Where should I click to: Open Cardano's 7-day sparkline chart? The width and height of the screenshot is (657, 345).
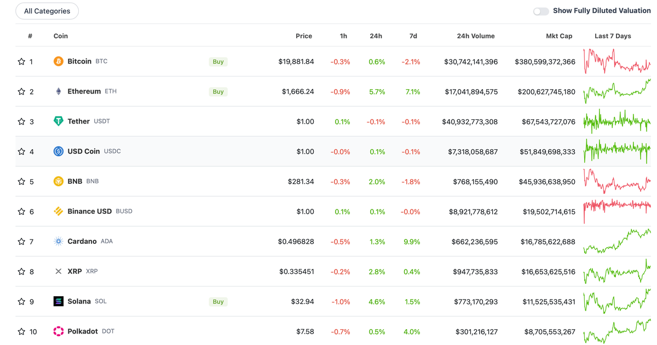pos(617,241)
